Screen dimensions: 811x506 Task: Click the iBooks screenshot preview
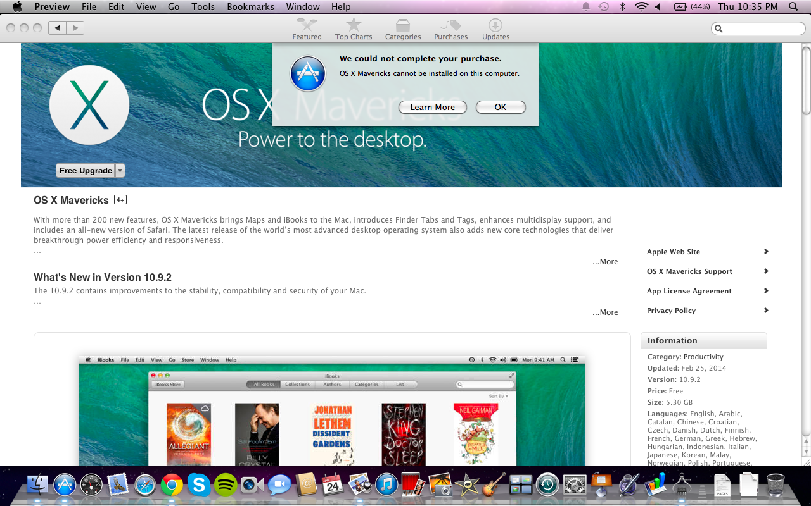tap(332, 410)
